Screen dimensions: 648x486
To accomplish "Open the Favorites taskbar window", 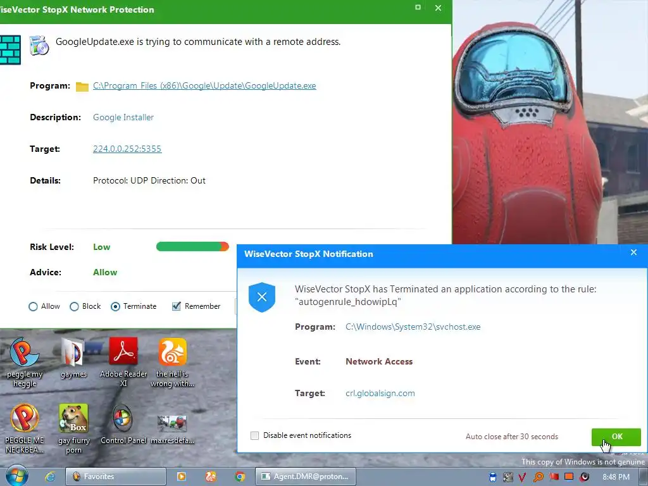I will [x=116, y=477].
